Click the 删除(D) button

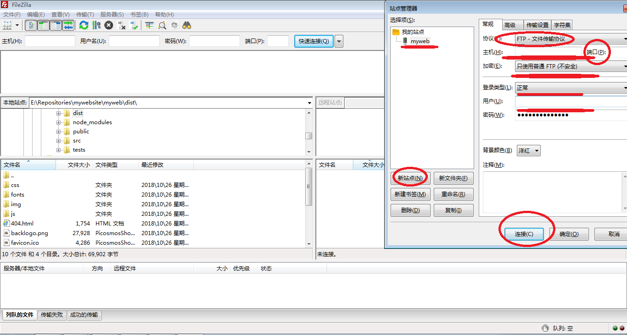(410, 210)
